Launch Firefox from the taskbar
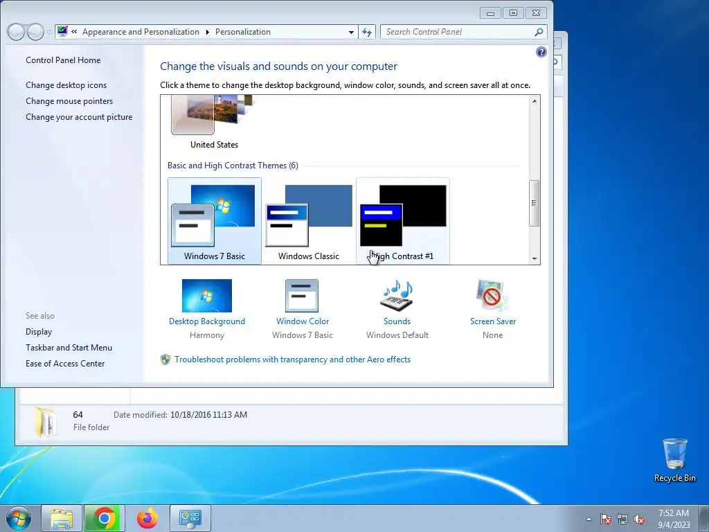This screenshot has height=532, width=709. (147, 518)
